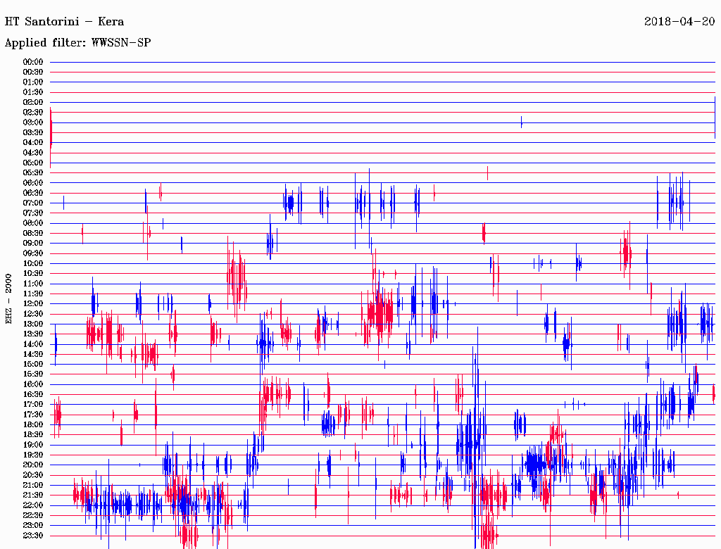Click the 20:00 time label
Image resolution: width=721 pixels, height=549 pixels.
[x=33, y=465]
